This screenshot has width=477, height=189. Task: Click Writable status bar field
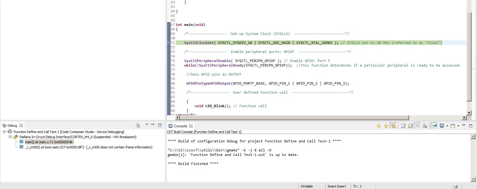[307, 186]
